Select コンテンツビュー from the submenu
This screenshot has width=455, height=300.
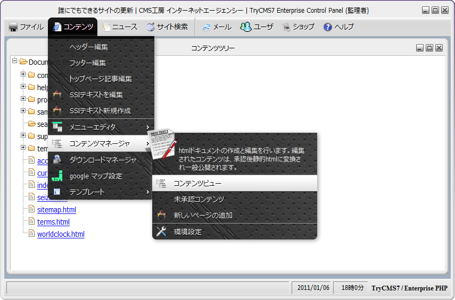coord(197,183)
